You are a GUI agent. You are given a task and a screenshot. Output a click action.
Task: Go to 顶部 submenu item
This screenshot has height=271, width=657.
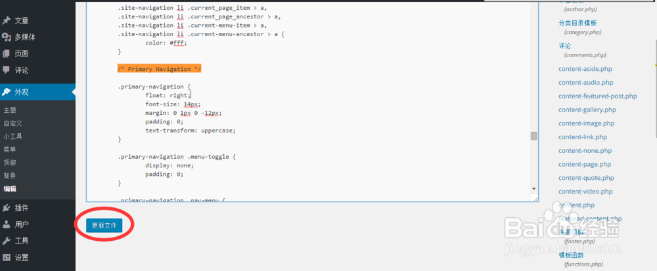10,163
